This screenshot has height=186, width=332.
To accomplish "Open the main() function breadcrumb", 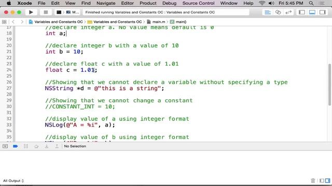I will tap(178, 22).
